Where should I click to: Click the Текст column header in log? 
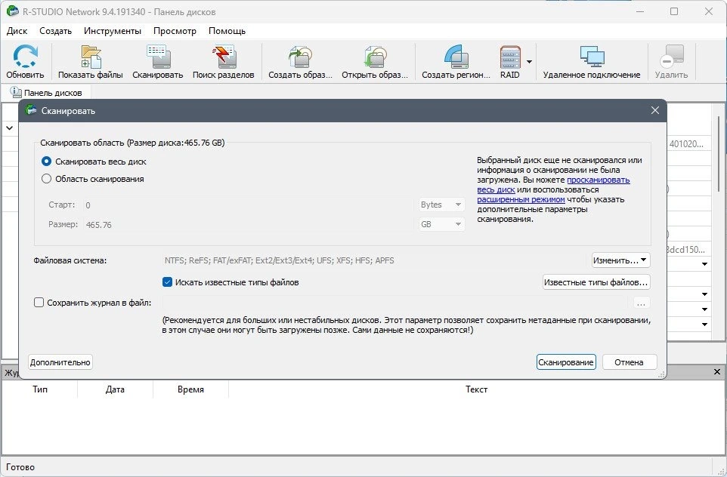coord(477,389)
